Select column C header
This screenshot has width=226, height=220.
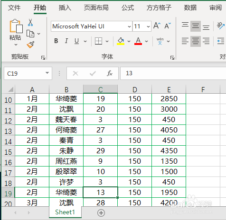click(x=101, y=89)
